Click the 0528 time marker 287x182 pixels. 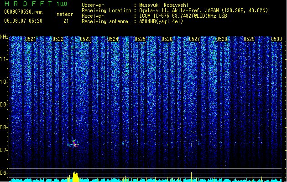click(x=222, y=39)
